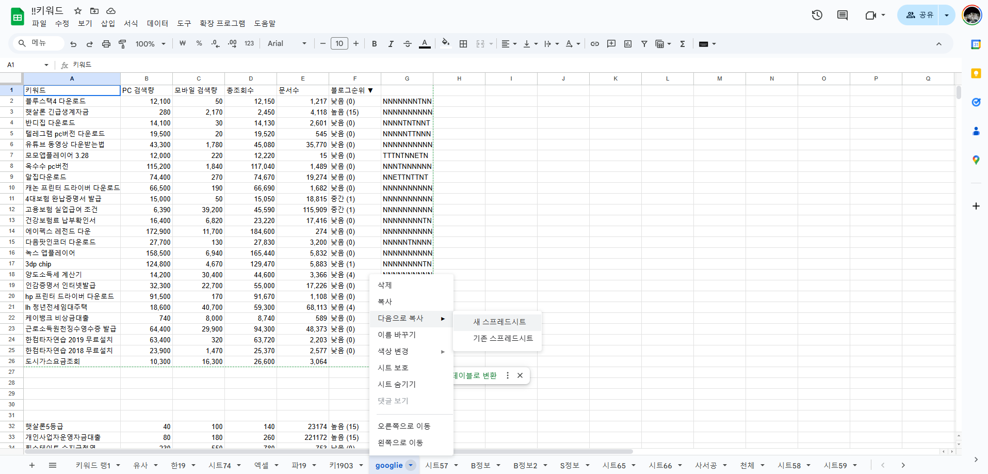Move document with the folder icon
The height and width of the screenshot is (474, 988).
[x=94, y=11]
